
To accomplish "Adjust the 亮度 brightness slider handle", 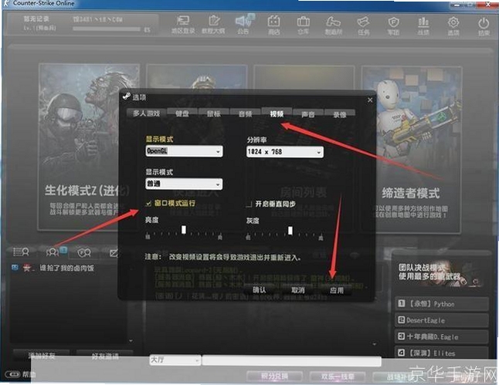I will [x=184, y=230].
